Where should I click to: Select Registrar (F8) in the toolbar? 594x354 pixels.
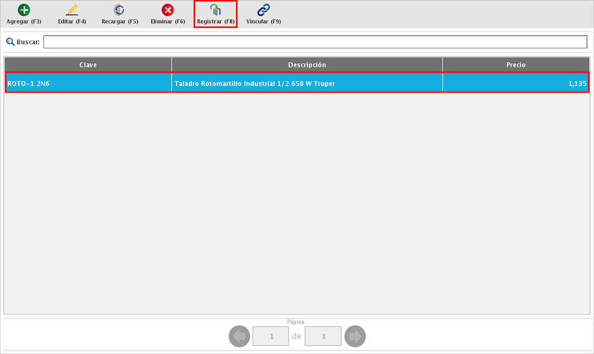216,14
